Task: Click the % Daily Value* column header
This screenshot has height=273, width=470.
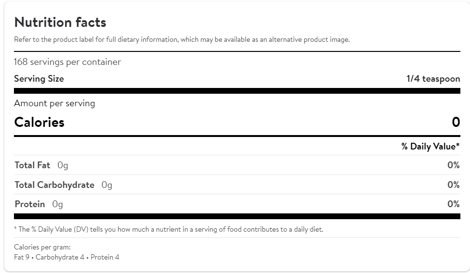Action: (x=431, y=146)
